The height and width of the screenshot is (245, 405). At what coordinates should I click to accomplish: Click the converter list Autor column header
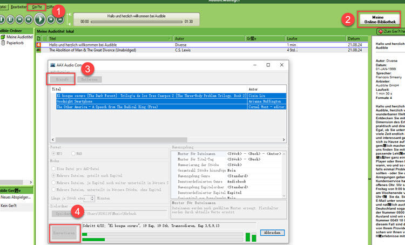267,89
